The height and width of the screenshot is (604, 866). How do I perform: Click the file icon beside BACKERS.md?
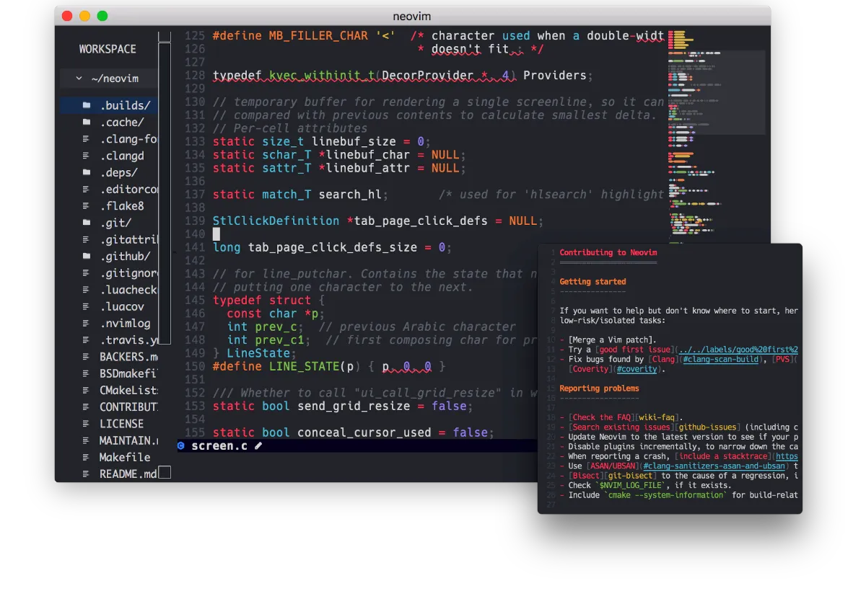[87, 356]
